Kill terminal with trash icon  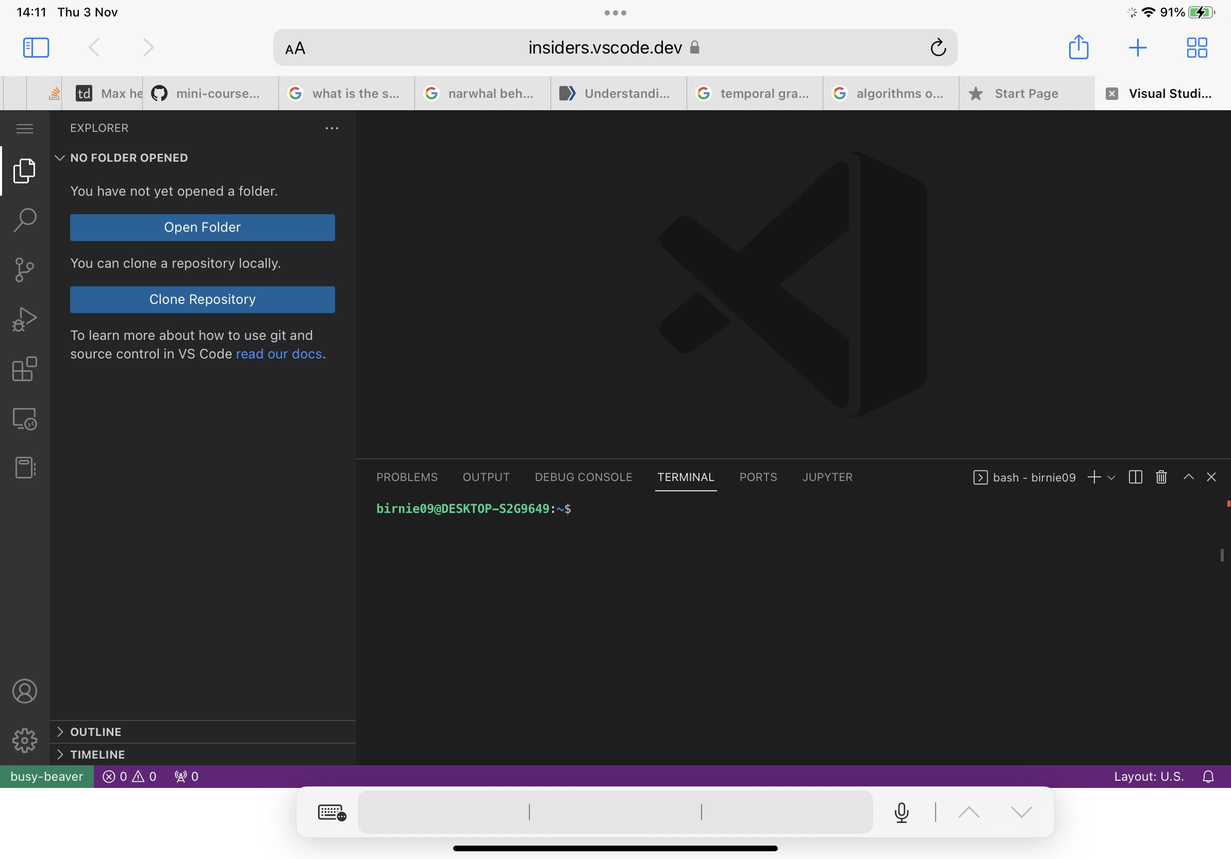tap(1161, 477)
